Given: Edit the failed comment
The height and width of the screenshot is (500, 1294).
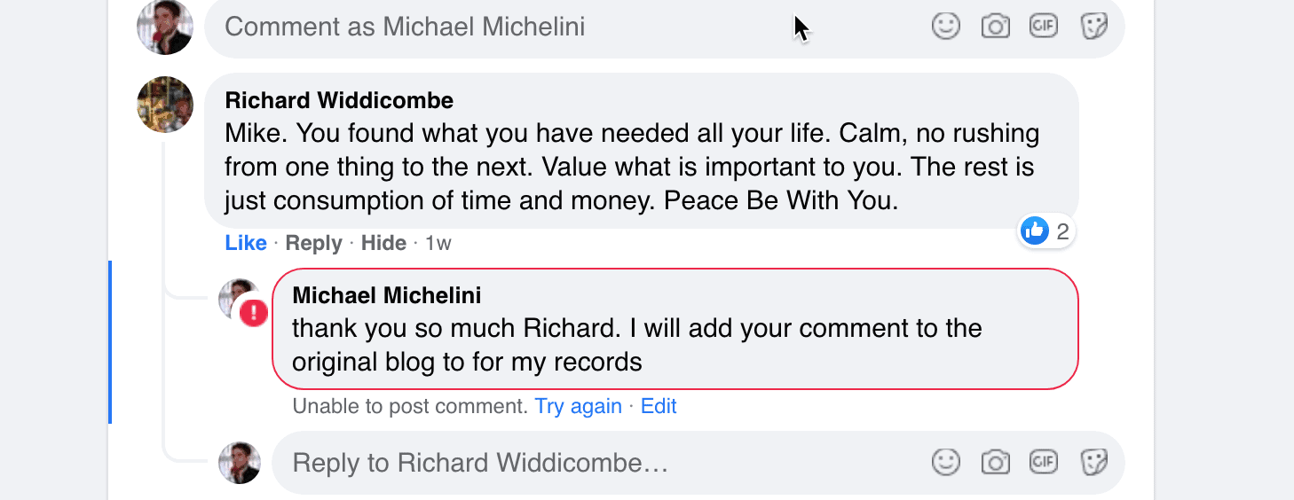Looking at the screenshot, I should click(x=659, y=406).
